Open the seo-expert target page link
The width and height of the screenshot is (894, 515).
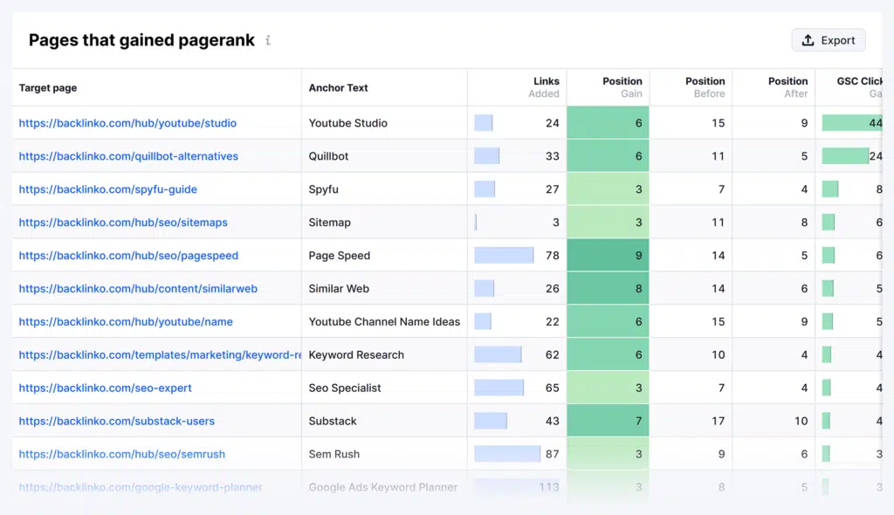(x=105, y=388)
